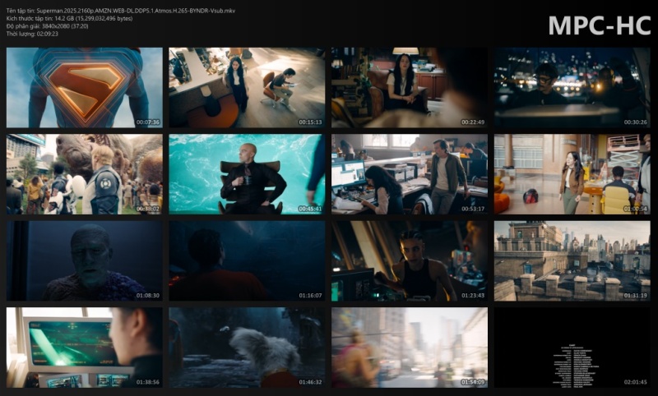Image resolution: width=658 pixels, height=396 pixels.
Task: Select the thumbnail at 01:16:07
Action: (247, 260)
